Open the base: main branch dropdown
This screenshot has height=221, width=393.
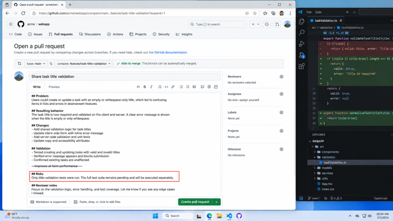point(36,64)
